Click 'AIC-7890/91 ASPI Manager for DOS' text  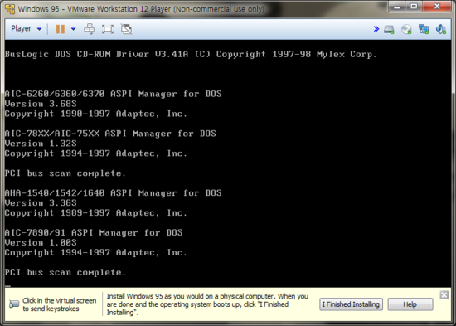coord(94,232)
